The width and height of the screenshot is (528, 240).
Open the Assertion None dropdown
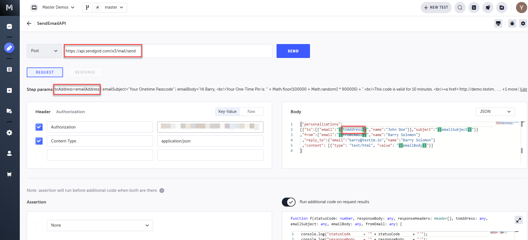coord(100,225)
